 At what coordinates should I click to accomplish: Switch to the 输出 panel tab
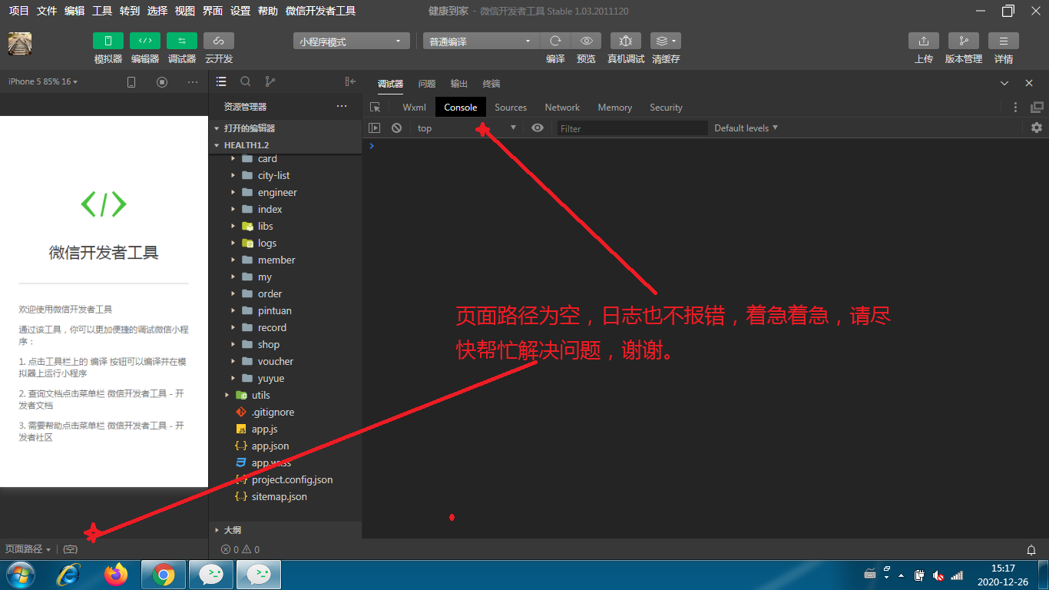[x=459, y=84]
